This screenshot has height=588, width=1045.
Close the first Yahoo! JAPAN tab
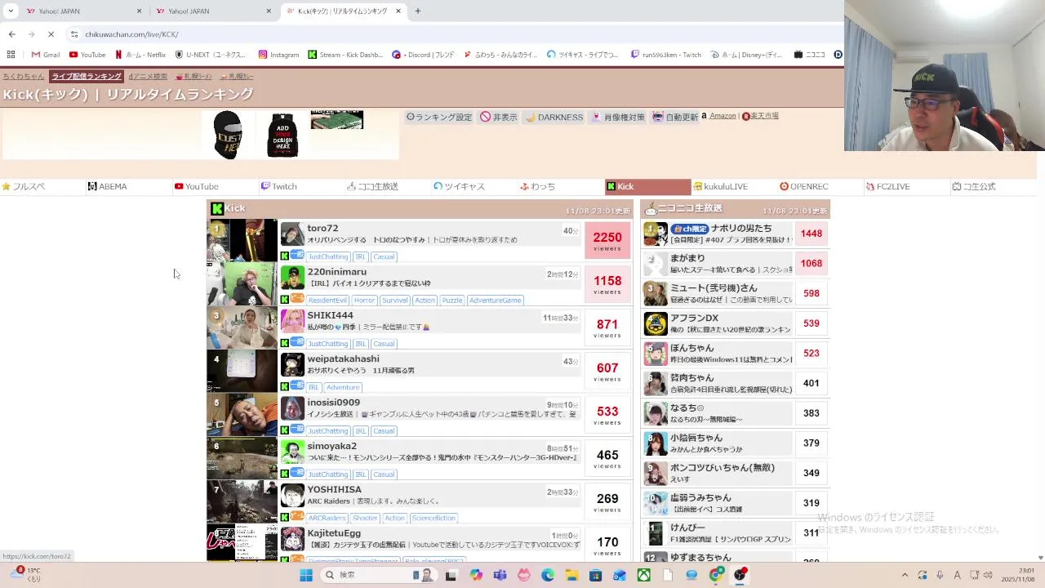139,11
